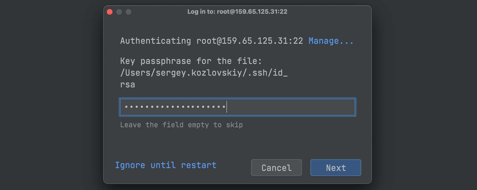Click the grayed-out zoom window button

[x=128, y=12]
